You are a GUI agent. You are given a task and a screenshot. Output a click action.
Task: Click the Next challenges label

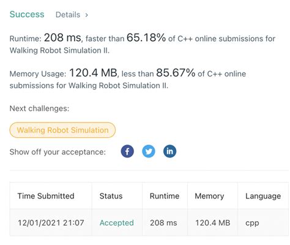[39, 108]
